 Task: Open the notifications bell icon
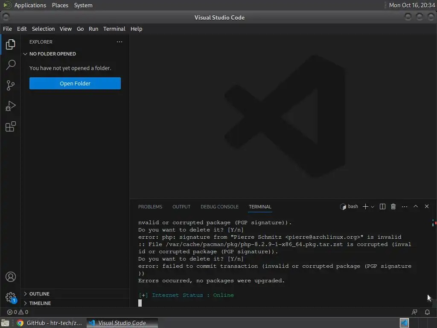point(427,312)
